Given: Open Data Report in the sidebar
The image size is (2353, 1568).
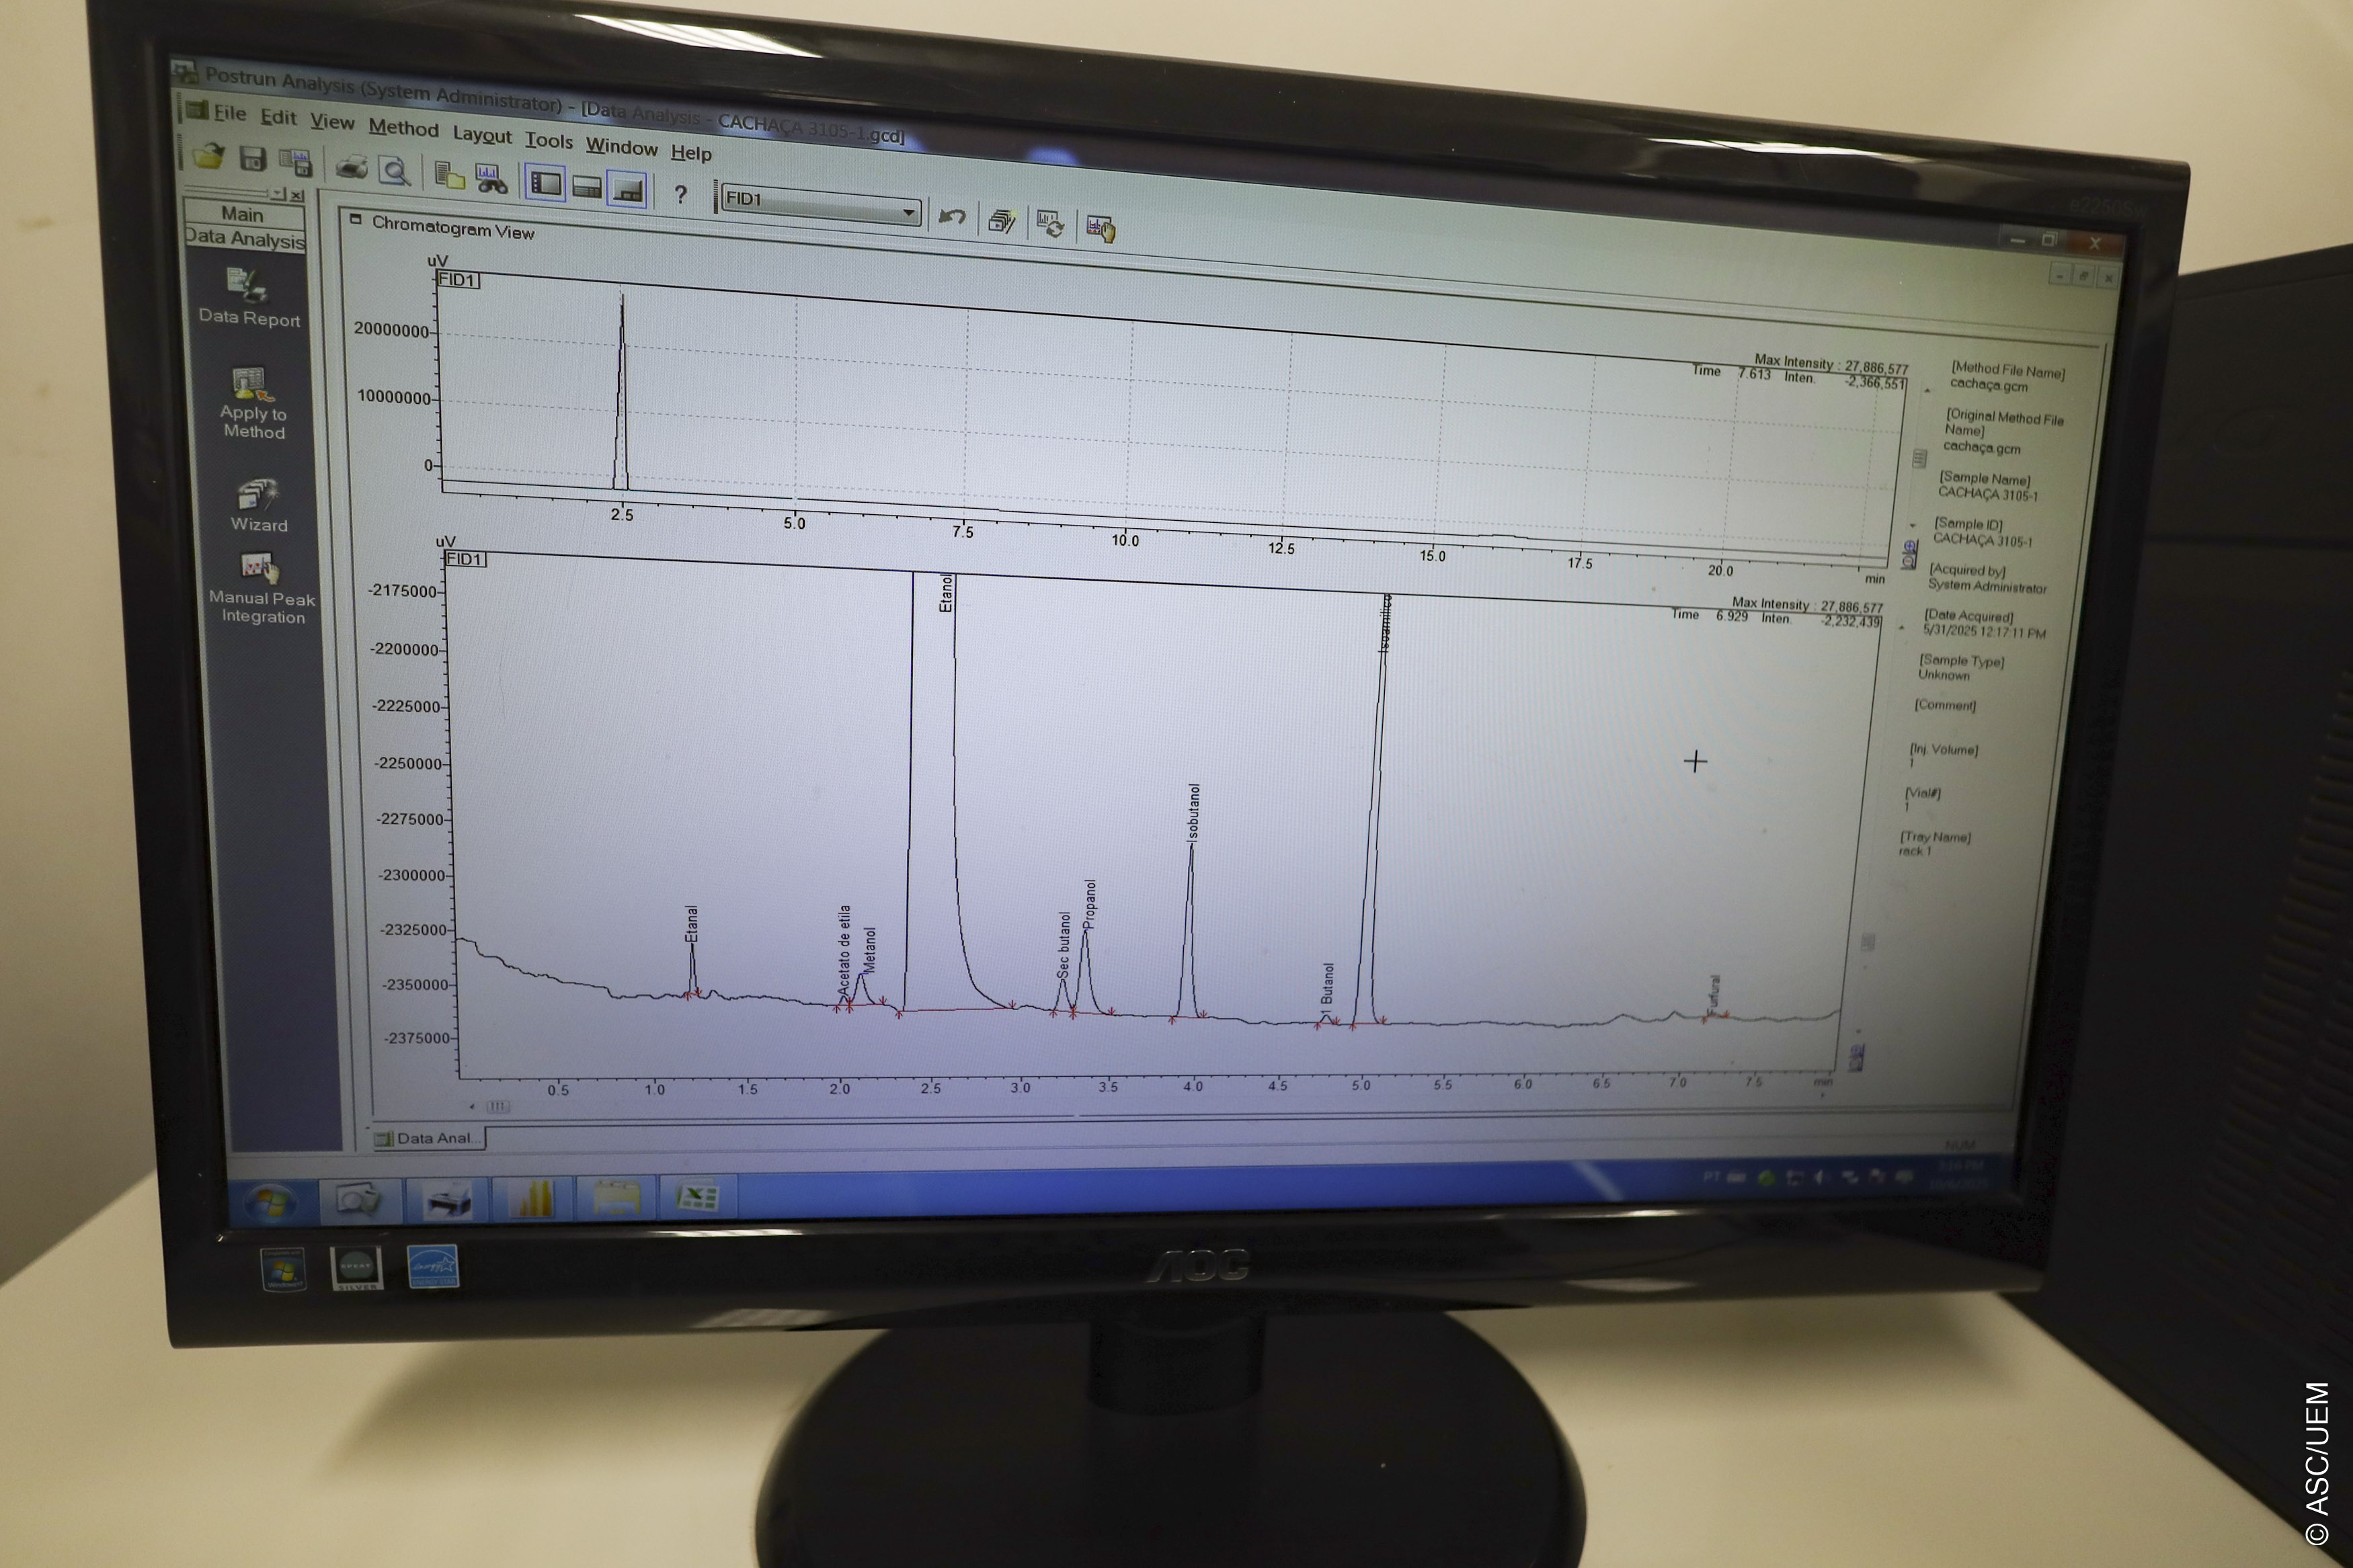Looking at the screenshot, I should coord(249,299).
